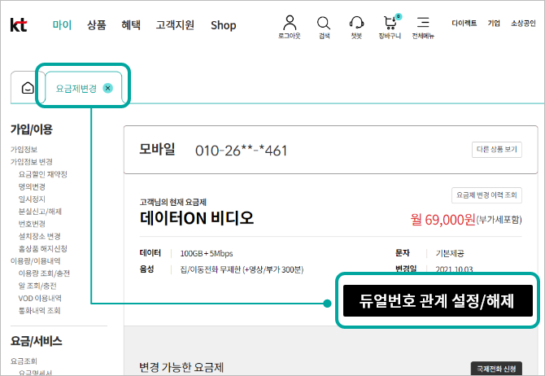This screenshot has height=376, width=545.
Task: Open the shopping cart (장바구니) icon
Action: coord(391,23)
